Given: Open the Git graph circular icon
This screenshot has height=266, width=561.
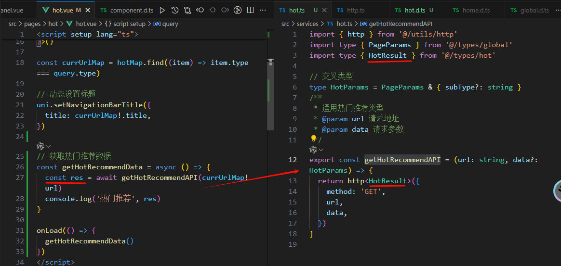Looking at the screenshot, I should [x=238, y=10].
